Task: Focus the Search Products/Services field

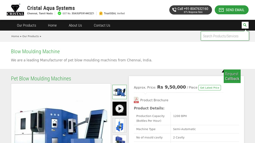Action: pyautogui.click(x=225, y=36)
